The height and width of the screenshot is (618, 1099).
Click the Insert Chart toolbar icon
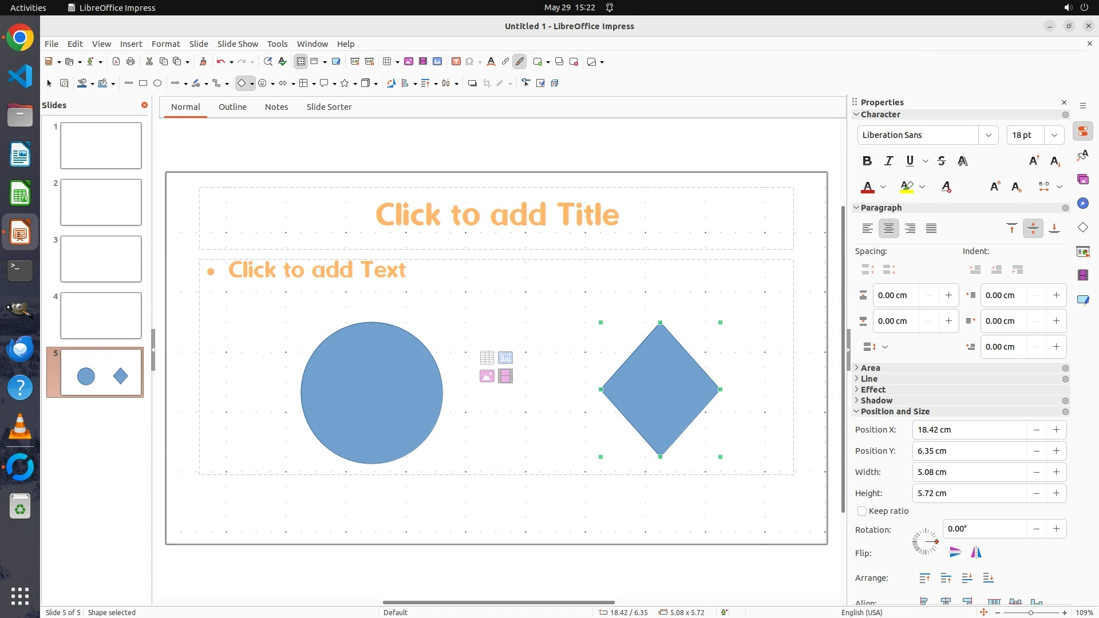437,61
